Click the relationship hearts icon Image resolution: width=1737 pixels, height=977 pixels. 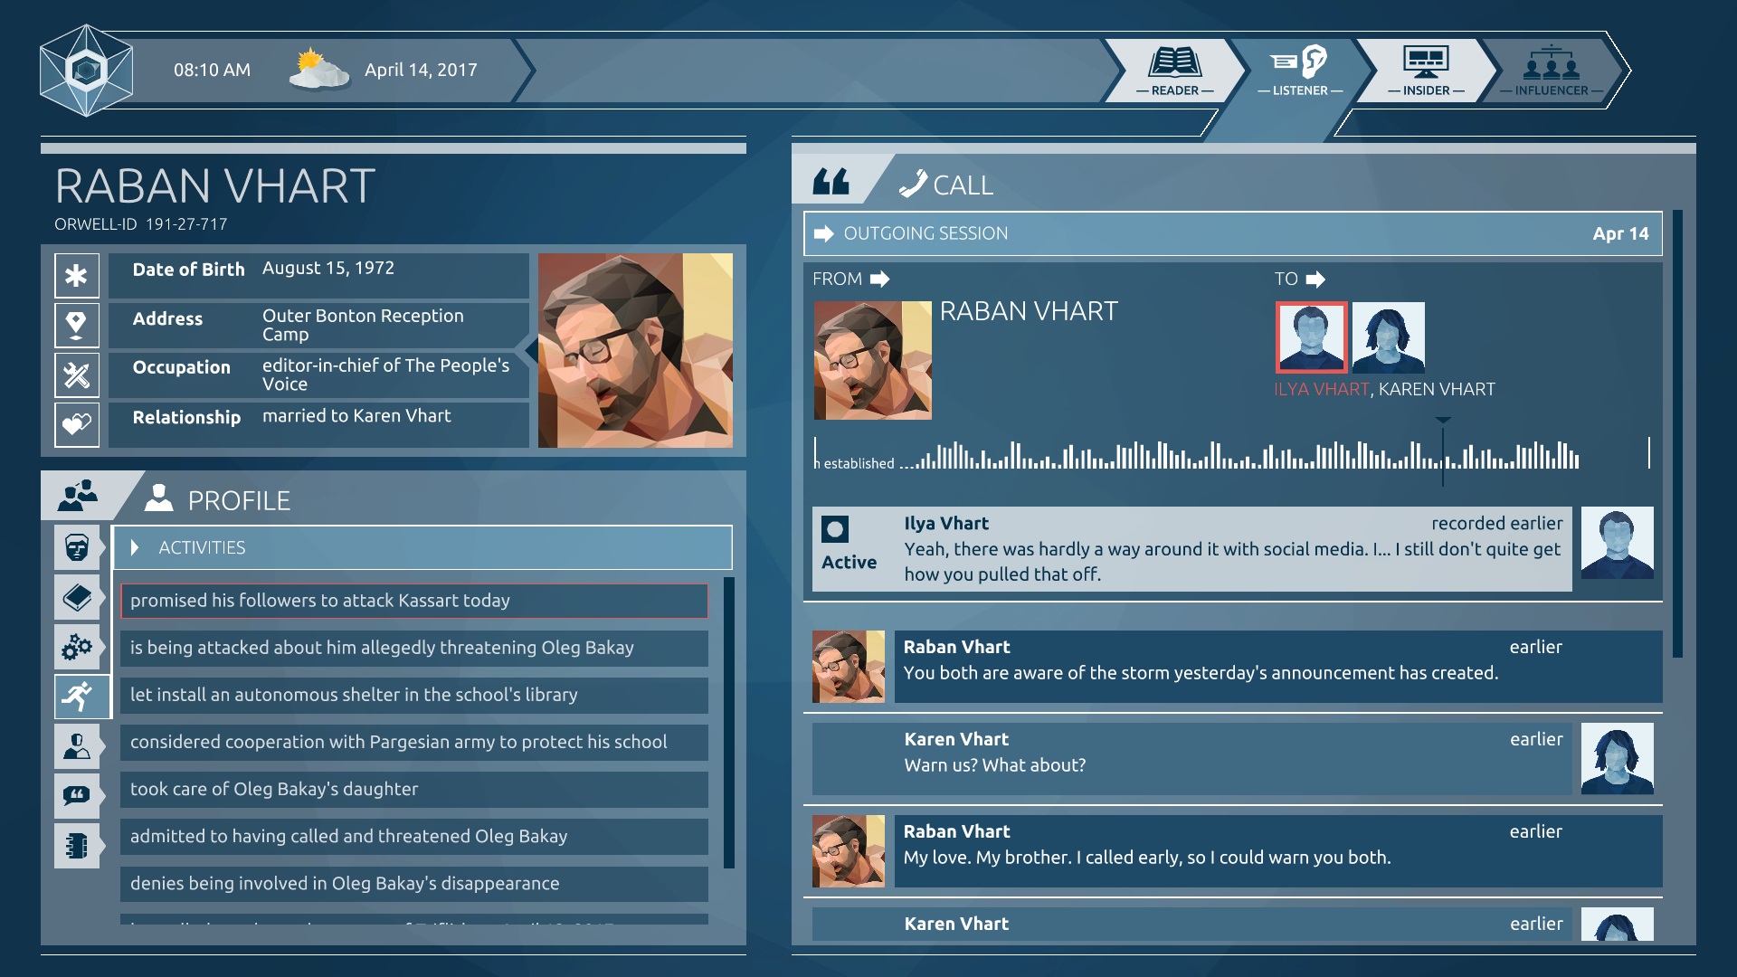pos(77,423)
